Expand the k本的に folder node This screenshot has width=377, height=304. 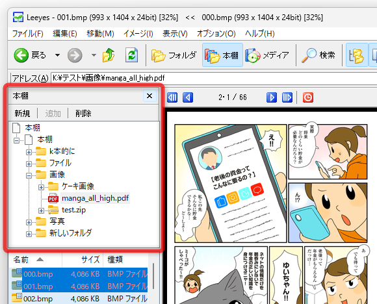click(x=29, y=152)
